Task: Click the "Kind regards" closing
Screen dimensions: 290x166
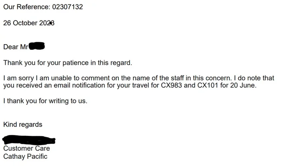Action: pyautogui.click(x=23, y=125)
